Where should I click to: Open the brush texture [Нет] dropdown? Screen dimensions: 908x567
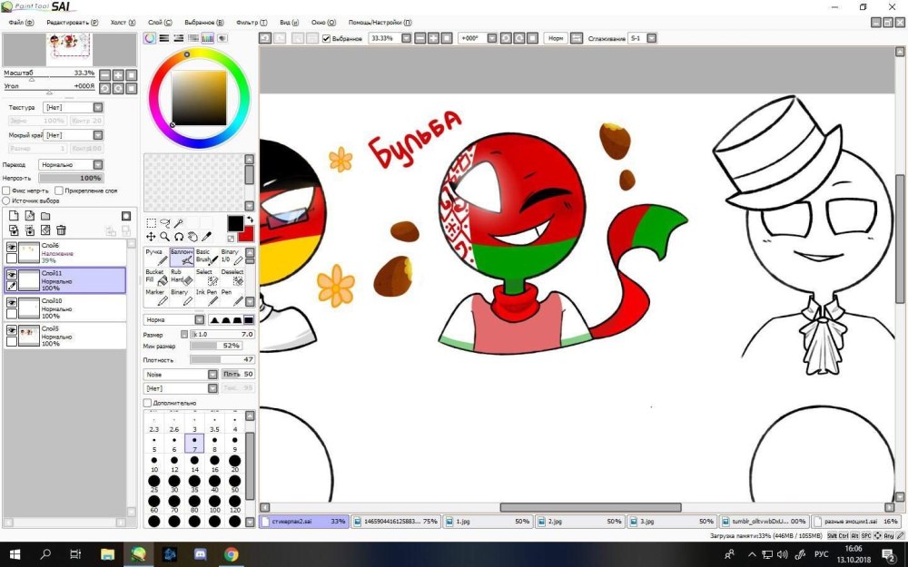(x=212, y=388)
